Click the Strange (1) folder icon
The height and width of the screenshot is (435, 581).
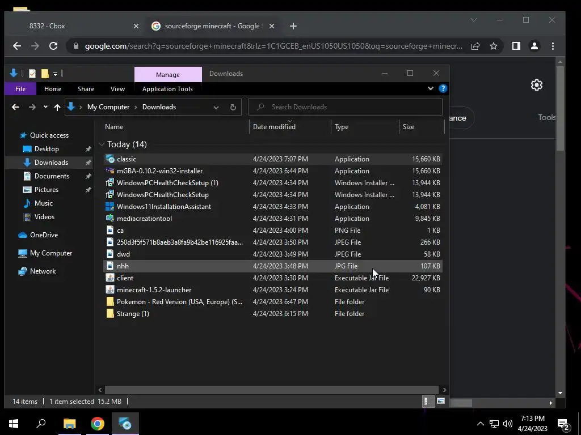click(110, 313)
